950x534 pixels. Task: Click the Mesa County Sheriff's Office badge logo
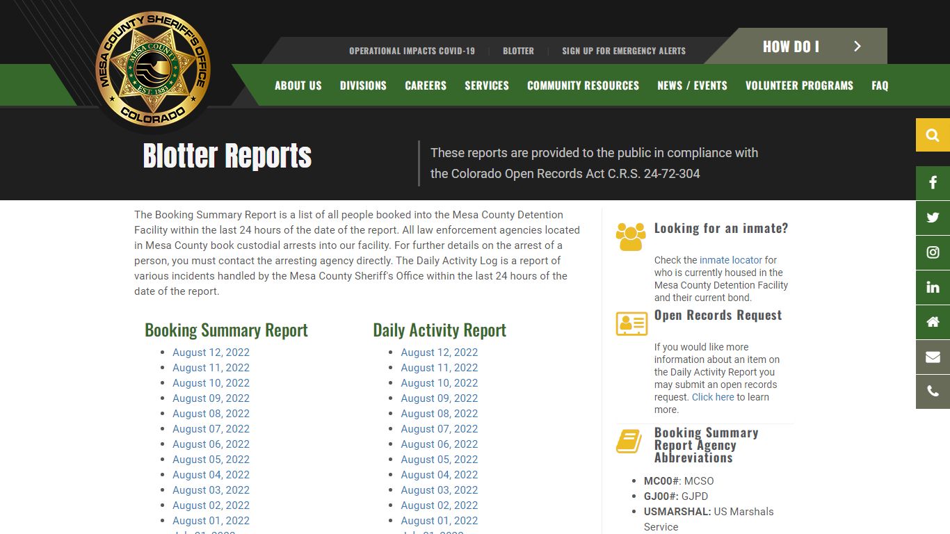(x=153, y=70)
